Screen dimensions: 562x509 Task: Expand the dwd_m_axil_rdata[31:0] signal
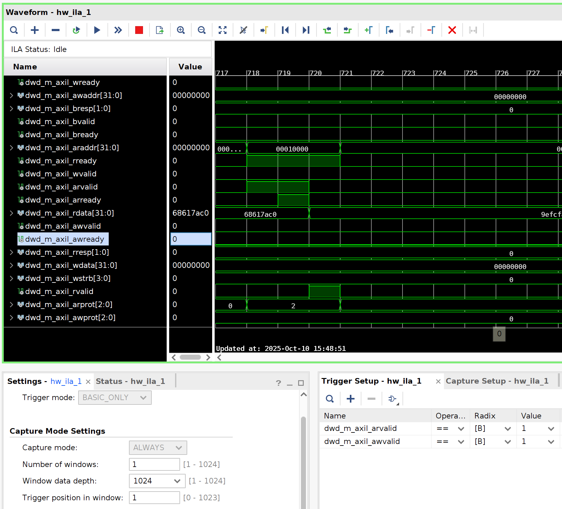coord(12,213)
